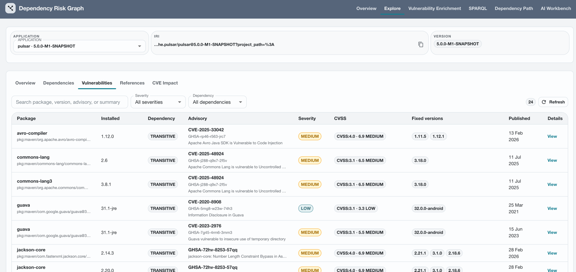
Task: Click CVSS:3.1 · 3.3 LOW chip
Action: point(356,208)
